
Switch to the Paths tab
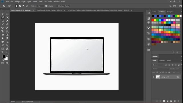coord(169,61)
